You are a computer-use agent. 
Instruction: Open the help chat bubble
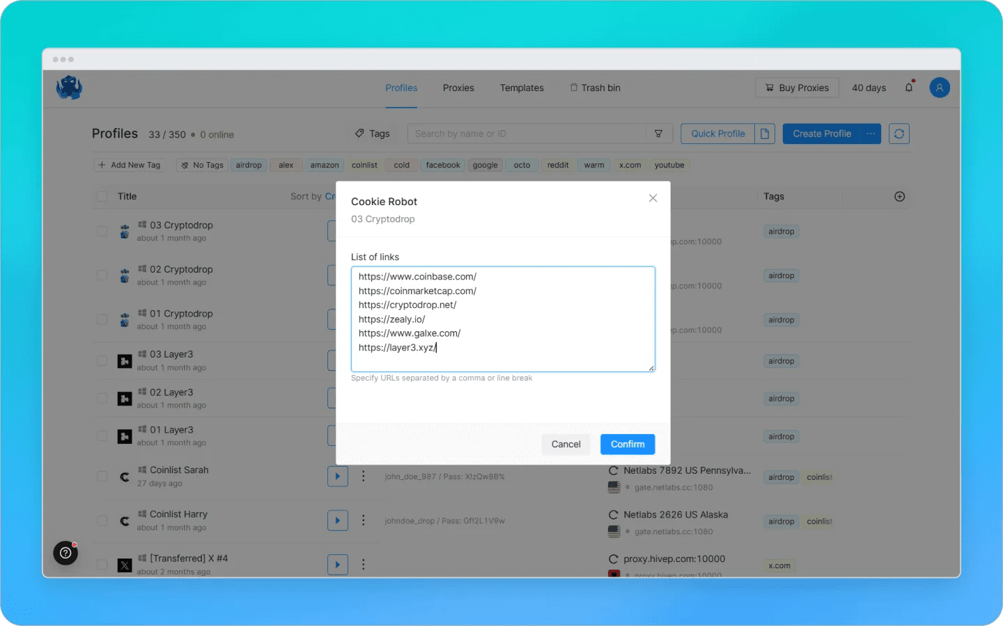[65, 553]
